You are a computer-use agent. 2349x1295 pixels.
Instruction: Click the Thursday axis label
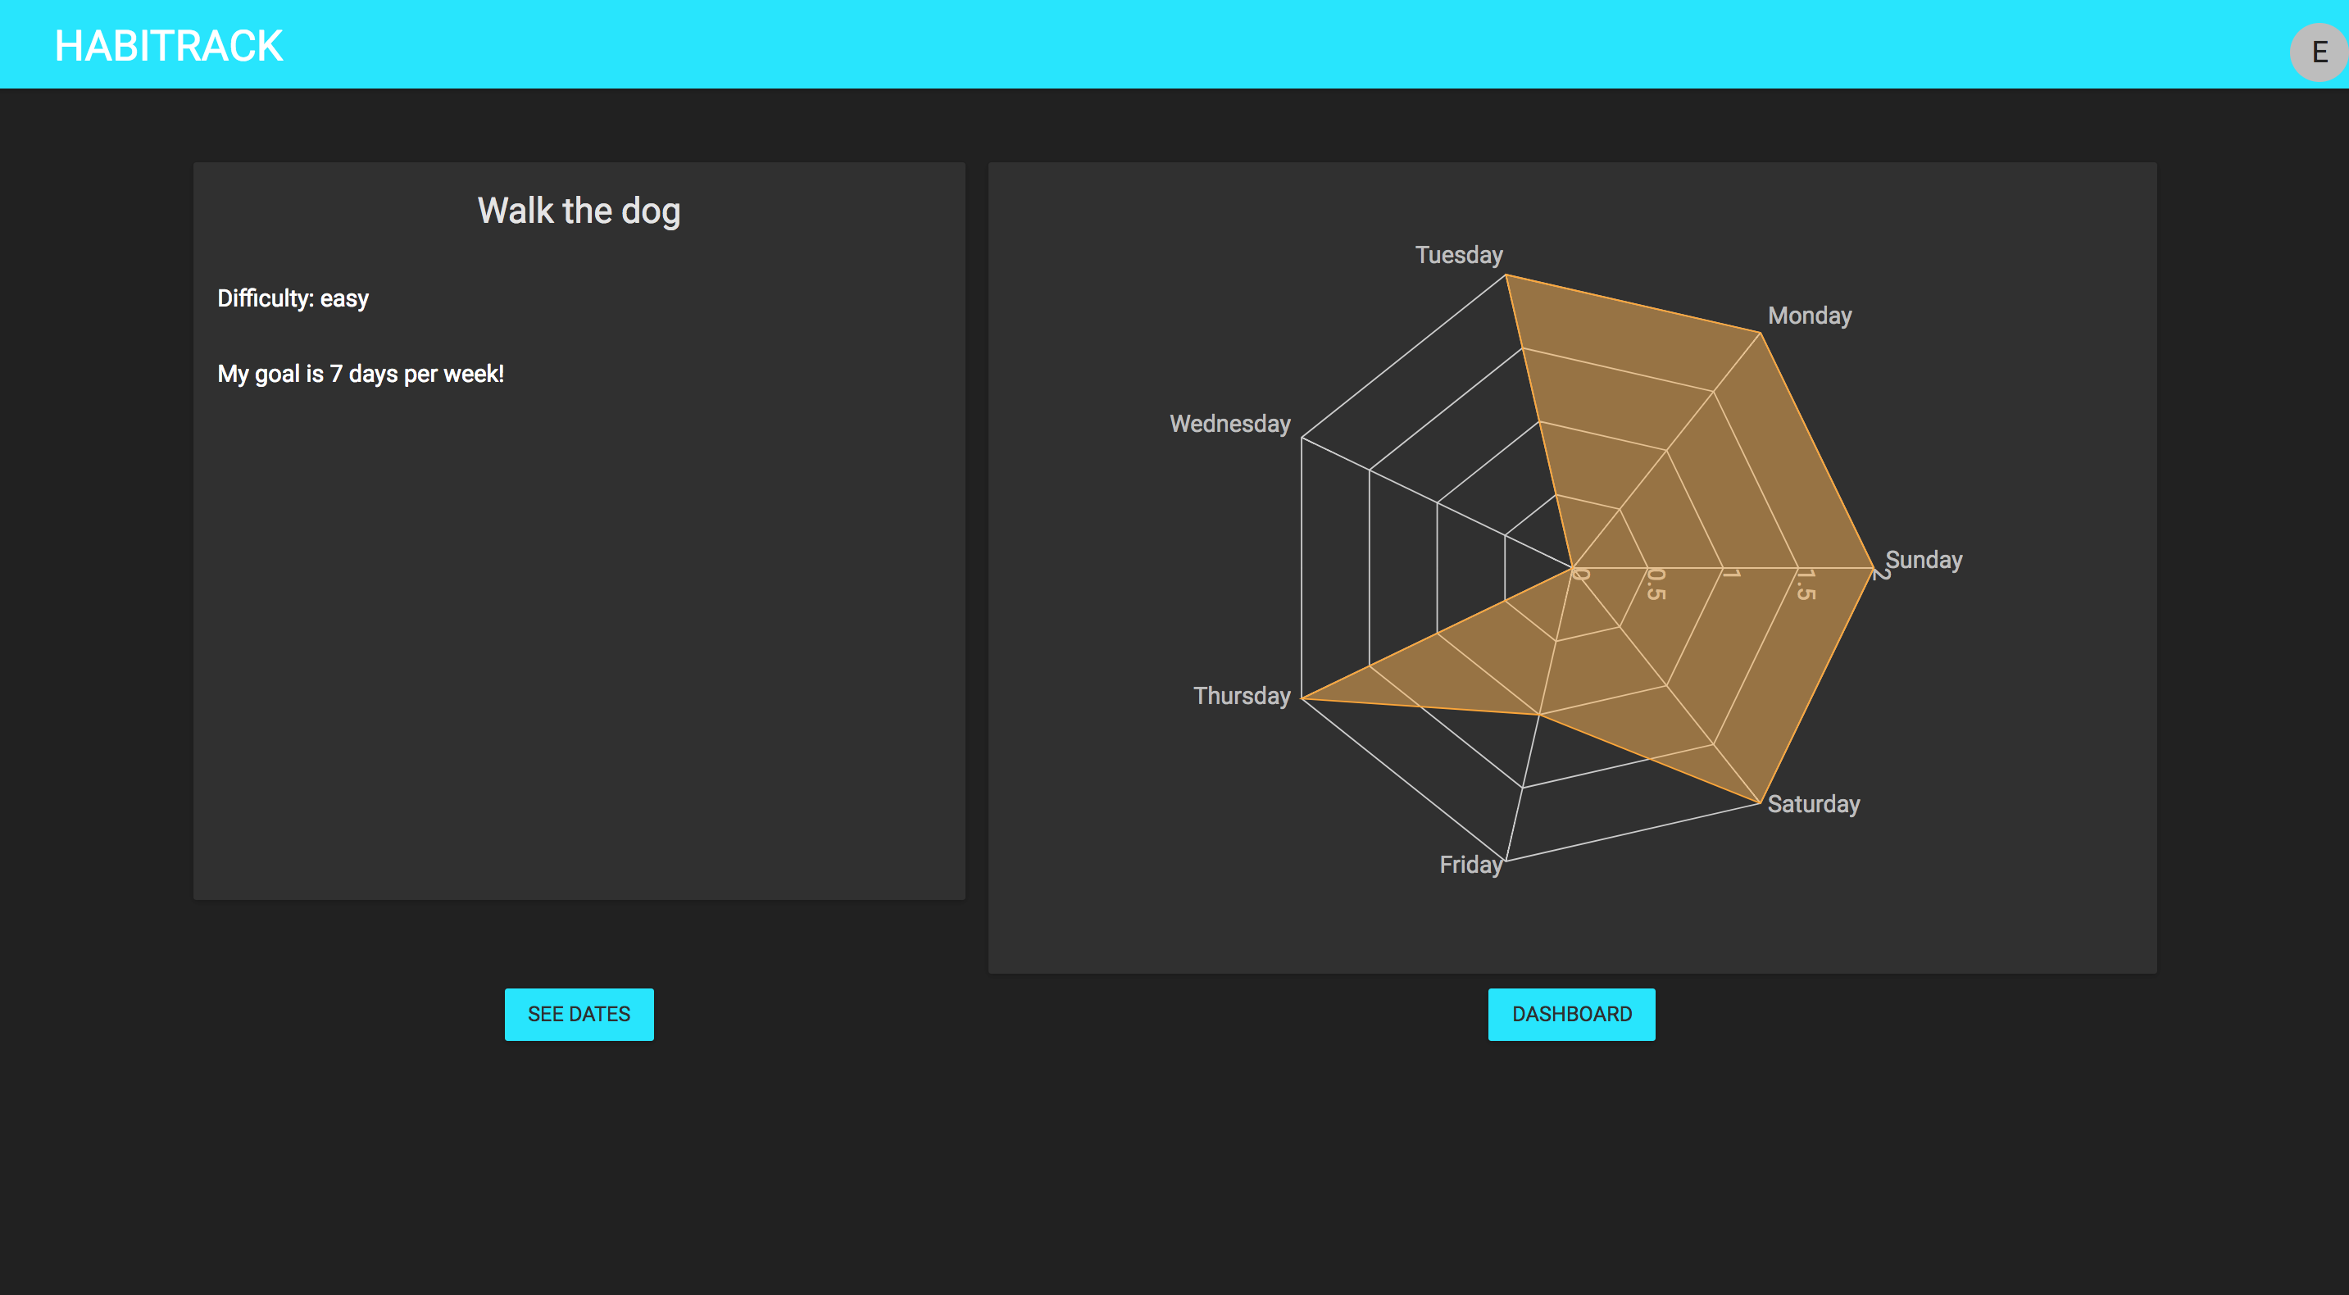tap(1241, 695)
